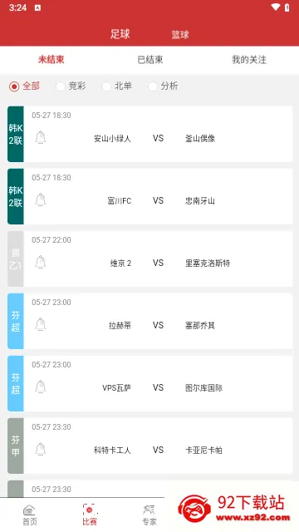This screenshot has width=299, height=532.
Task: Select the 竞彩 radio filter
Action: coord(61,86)
